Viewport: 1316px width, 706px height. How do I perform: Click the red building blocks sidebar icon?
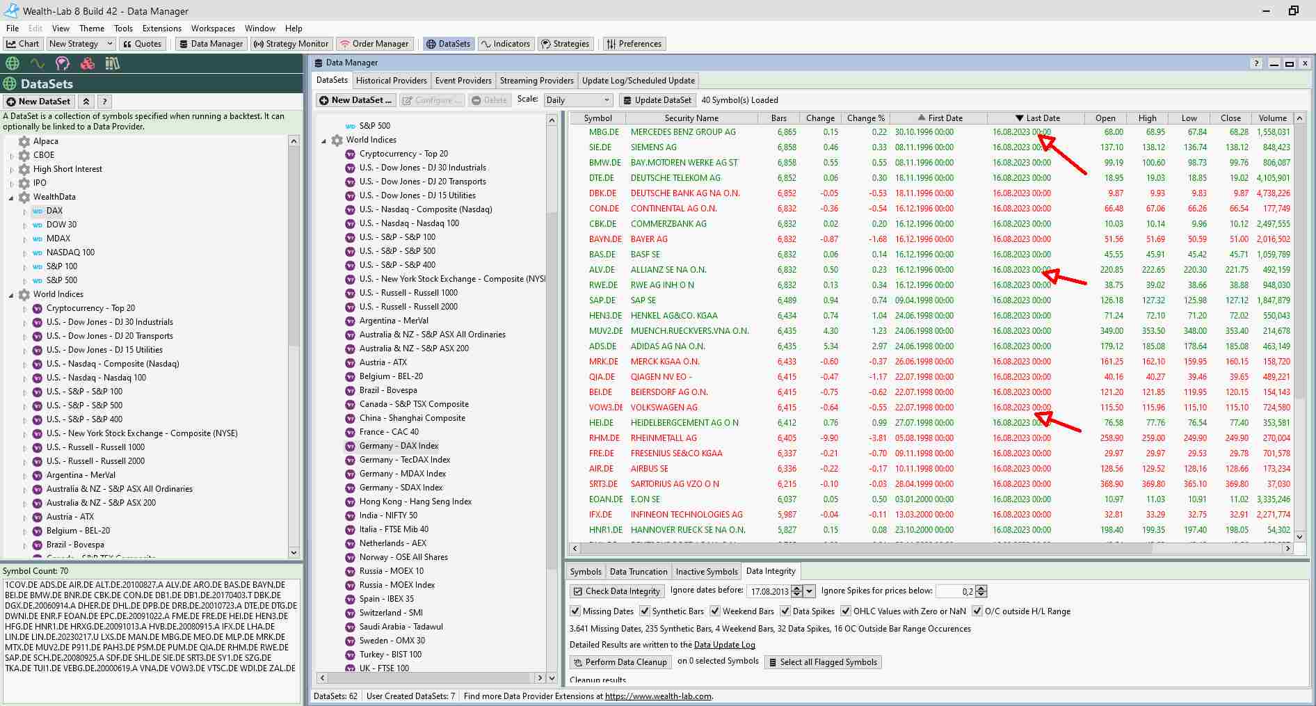[x=88, y=63]
